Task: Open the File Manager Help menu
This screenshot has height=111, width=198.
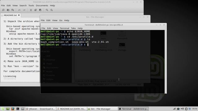Action: 67,20
